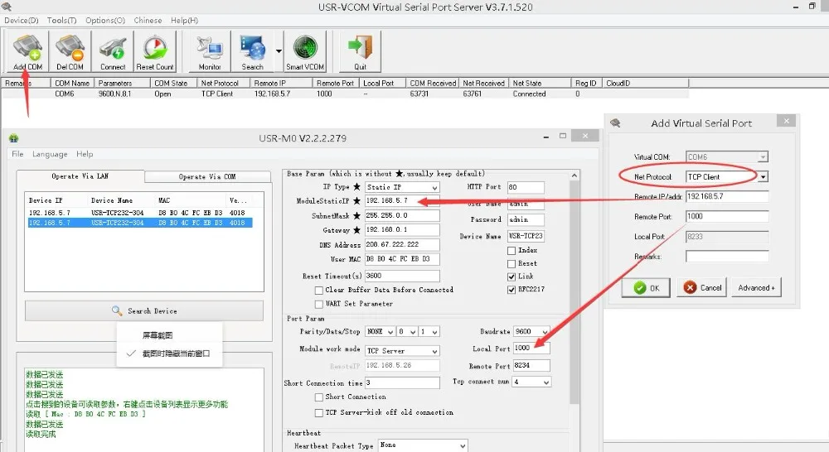The image size is (829, 452).
Task: Click the HTTP Port field
Action: [x=526, y=187]
